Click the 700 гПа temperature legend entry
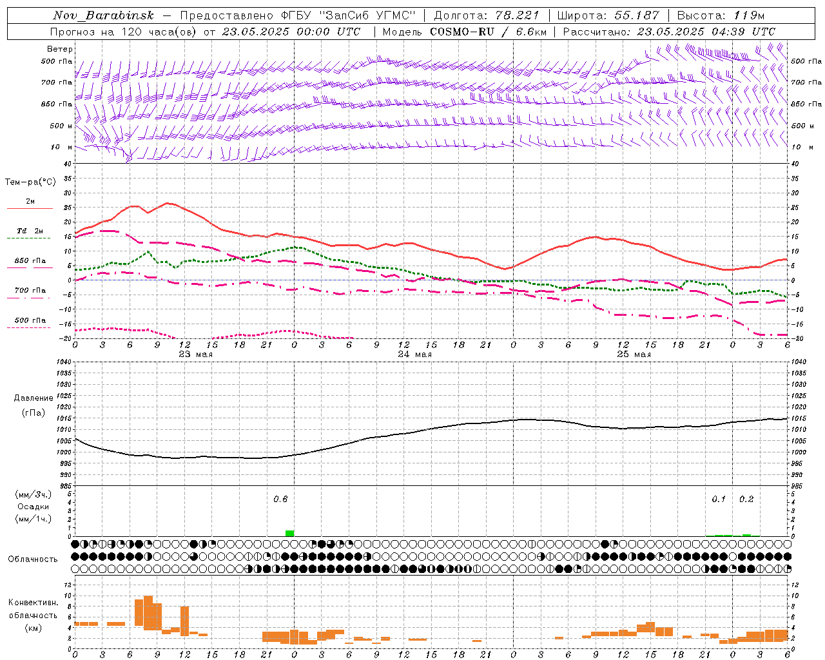Image resolution: width=825 pixels, height=660 pixels. pos(30,290)
